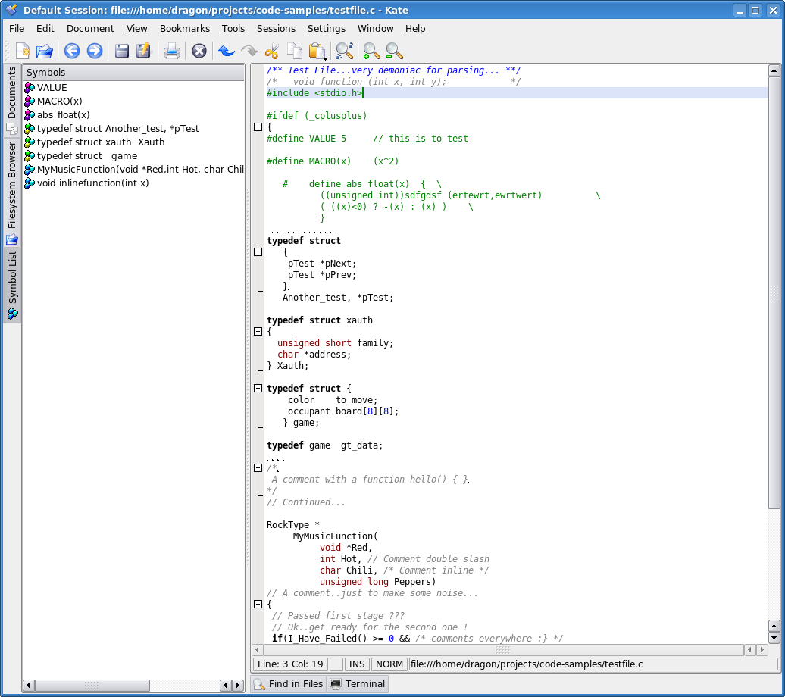This screenshot has width=785, height=697.
Task: Print testfile.c using the printer icon
Action: [170, 51]
